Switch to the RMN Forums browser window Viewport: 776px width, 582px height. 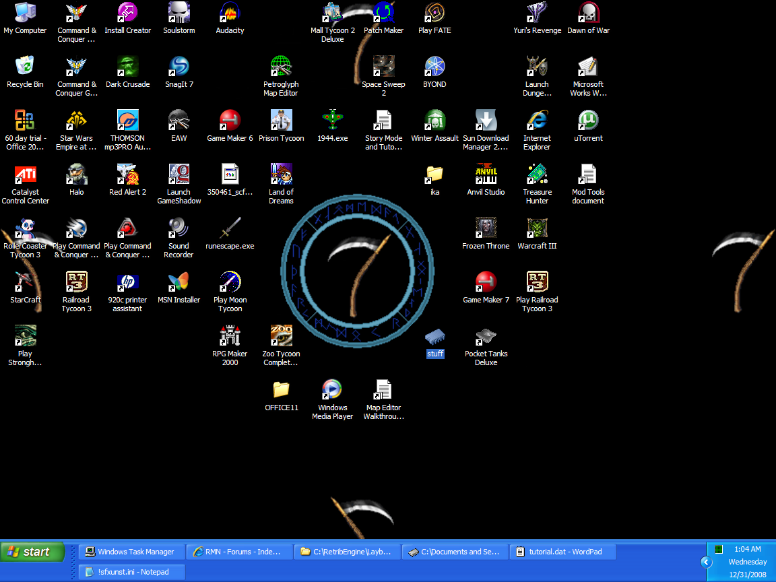pos(239,552)
